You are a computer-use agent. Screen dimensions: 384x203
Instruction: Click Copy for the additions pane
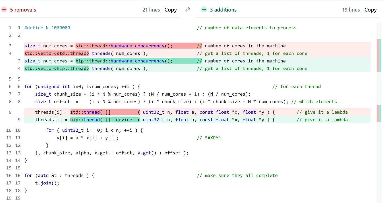pyautogui.click(x=371, y=9)
